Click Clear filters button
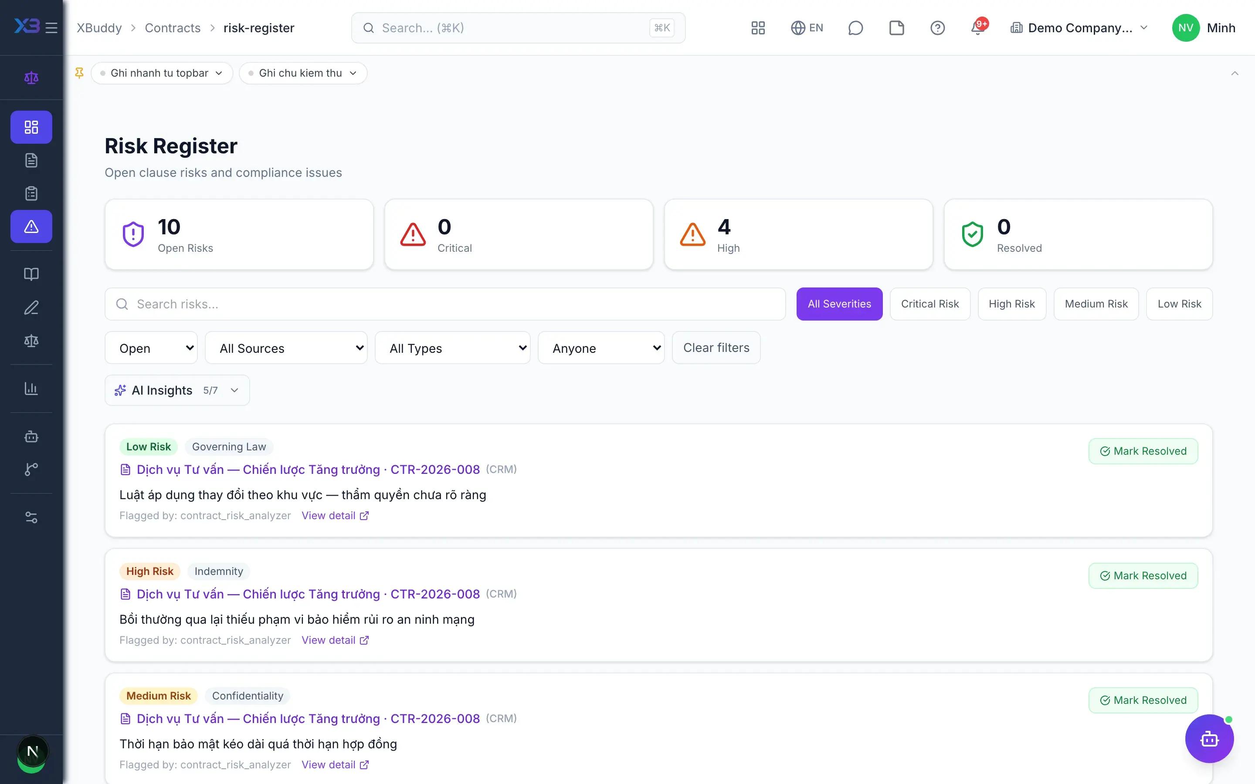1255x784 pixels. pyautogui.click(x=716, y=348)
